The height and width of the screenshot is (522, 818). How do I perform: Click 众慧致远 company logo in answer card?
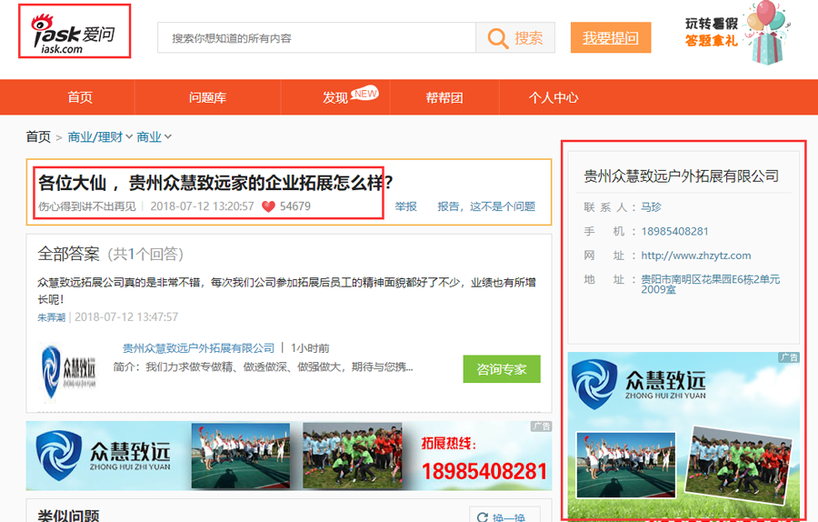pos(68,372)
